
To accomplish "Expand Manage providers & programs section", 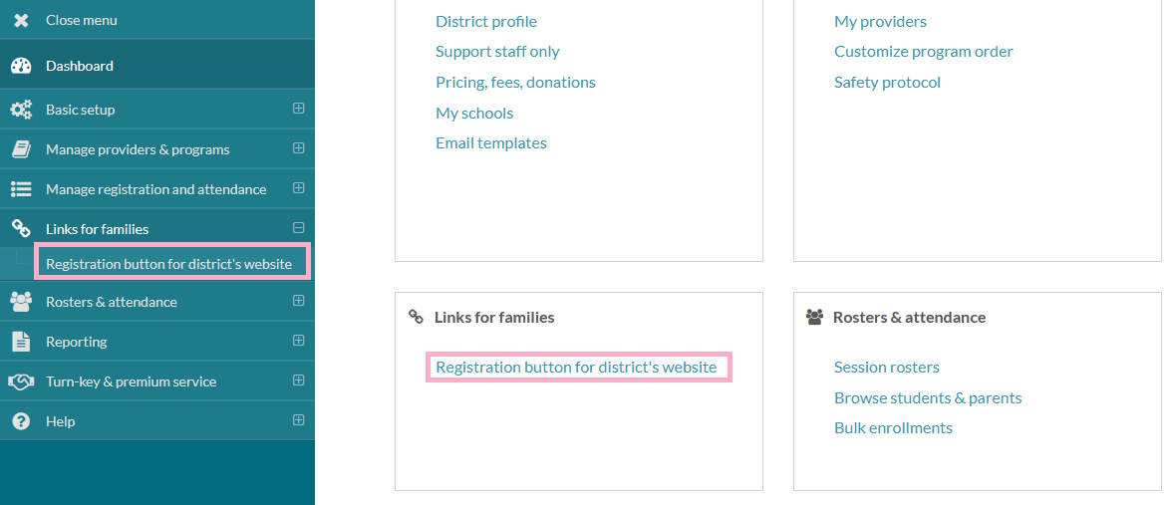I will pos(298,148).
